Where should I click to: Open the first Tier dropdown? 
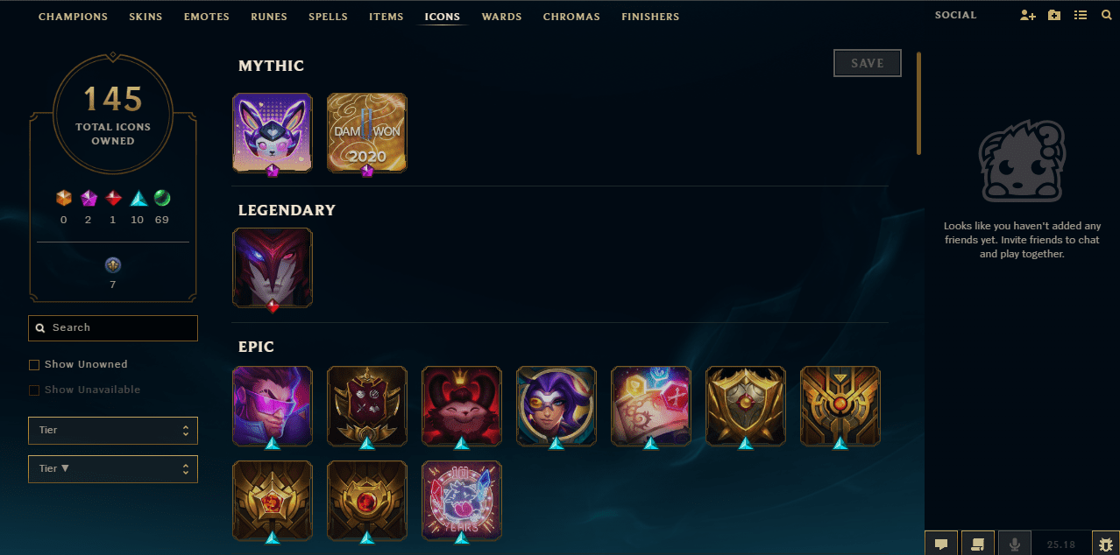point(113,431)
